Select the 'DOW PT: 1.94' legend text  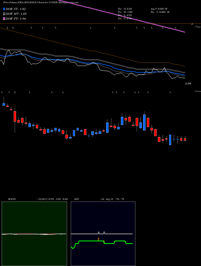(x=16, y=19)
